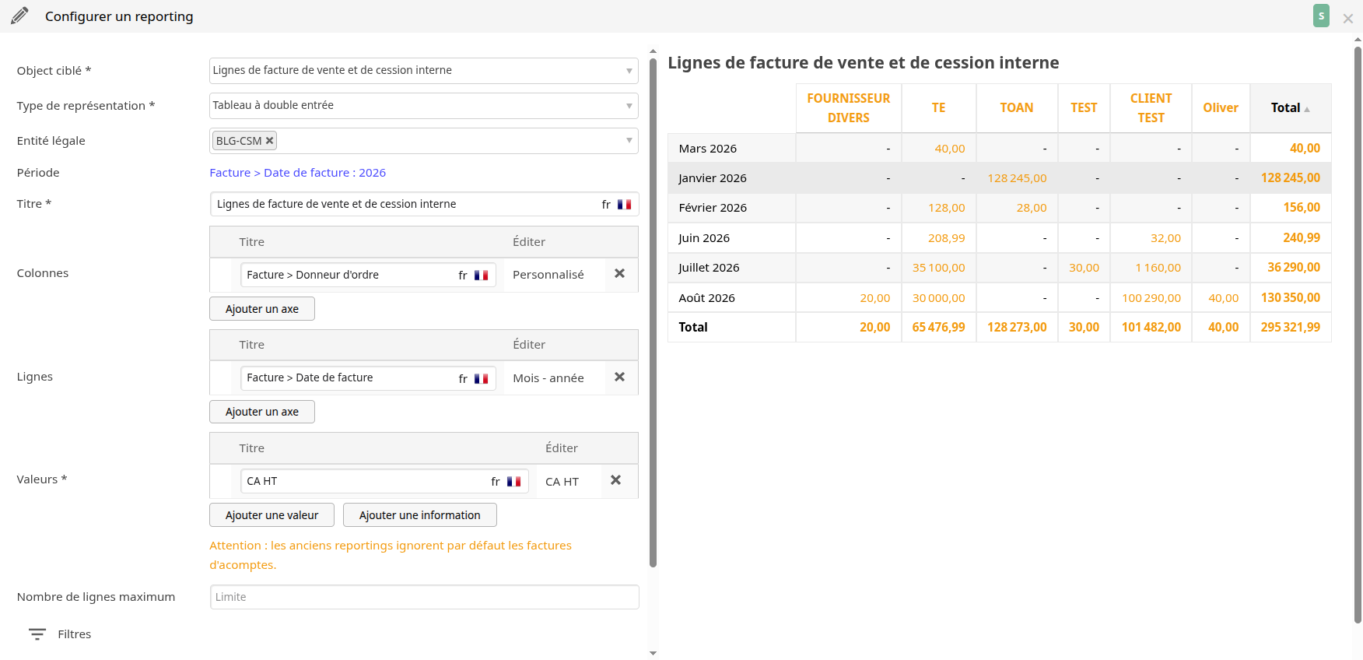
Task: Click Ajouter un axe under Colonnes
Action: (262, 309)
